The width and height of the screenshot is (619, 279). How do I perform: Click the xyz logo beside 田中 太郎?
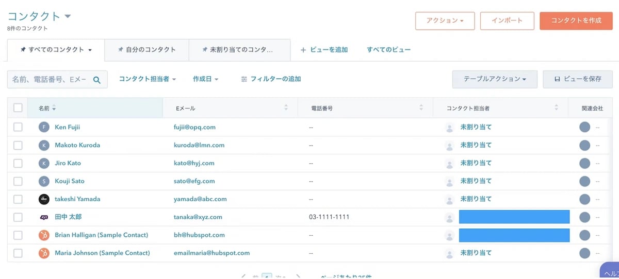coord(44,217)
